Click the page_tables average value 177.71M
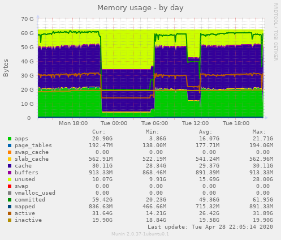This screenshot has height=240, width=281. tap(207, 145)
